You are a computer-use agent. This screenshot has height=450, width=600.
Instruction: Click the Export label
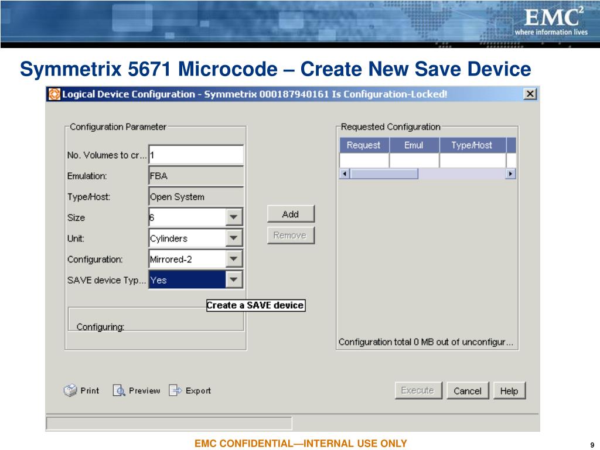[x=198, y=391]
